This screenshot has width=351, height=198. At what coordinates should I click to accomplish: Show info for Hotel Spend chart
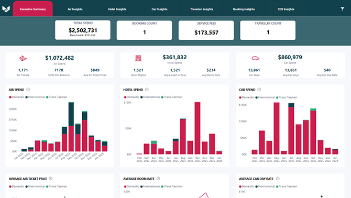coord(147,90)
